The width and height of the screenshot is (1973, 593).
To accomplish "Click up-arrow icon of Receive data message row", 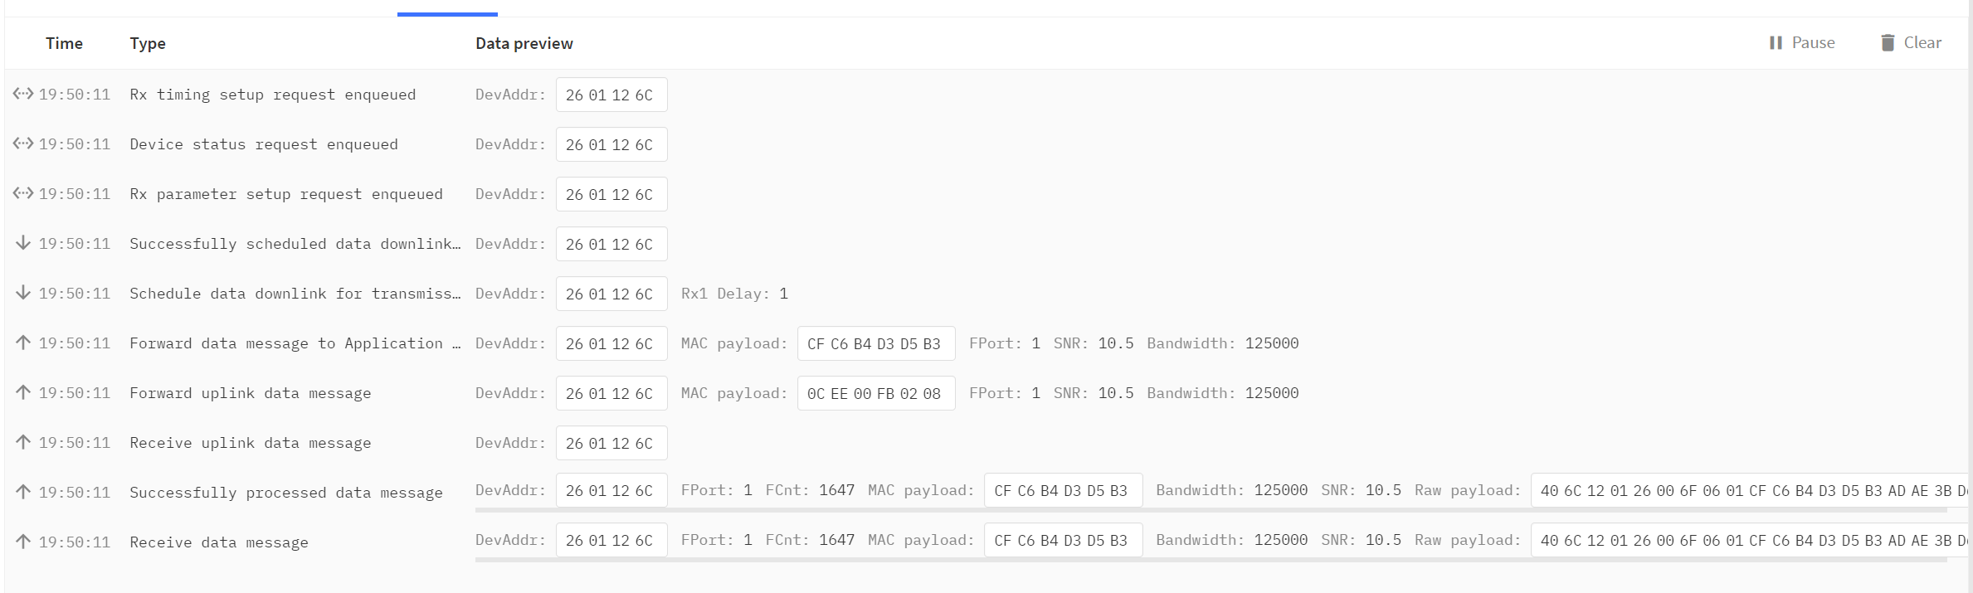I will pyautogui.click(x=23, y=542).
